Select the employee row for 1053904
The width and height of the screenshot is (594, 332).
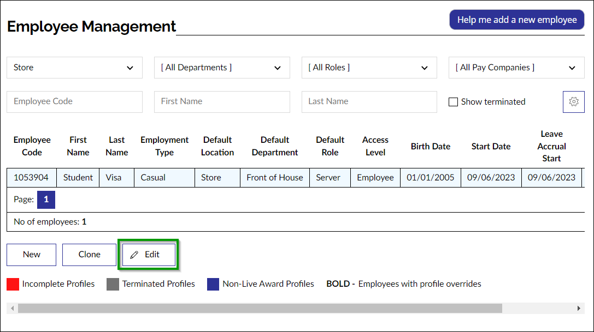[32, 177]
